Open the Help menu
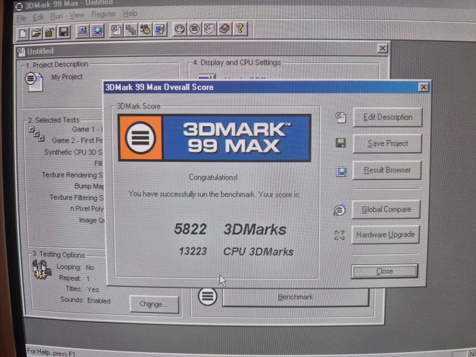 click(130, 13)
